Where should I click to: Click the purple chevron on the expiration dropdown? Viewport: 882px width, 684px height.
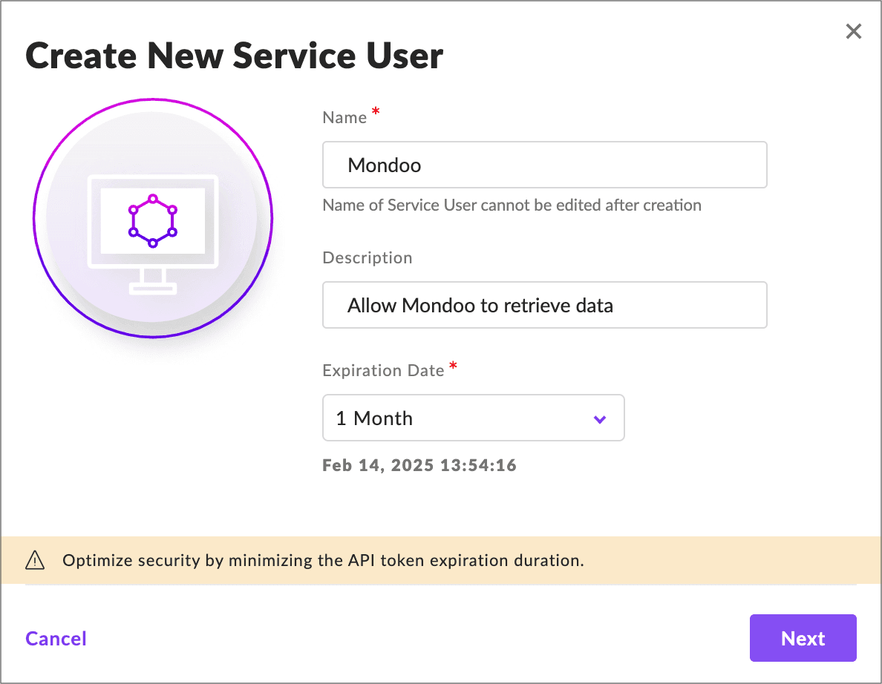click(599, 418)
